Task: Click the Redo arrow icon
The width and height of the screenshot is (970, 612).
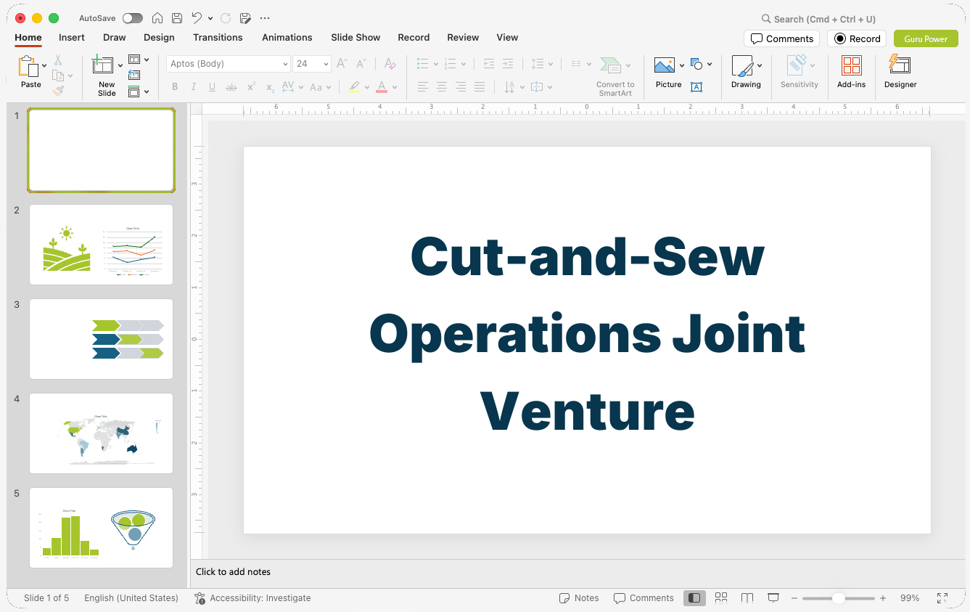Action: click(x=226, y=18)
